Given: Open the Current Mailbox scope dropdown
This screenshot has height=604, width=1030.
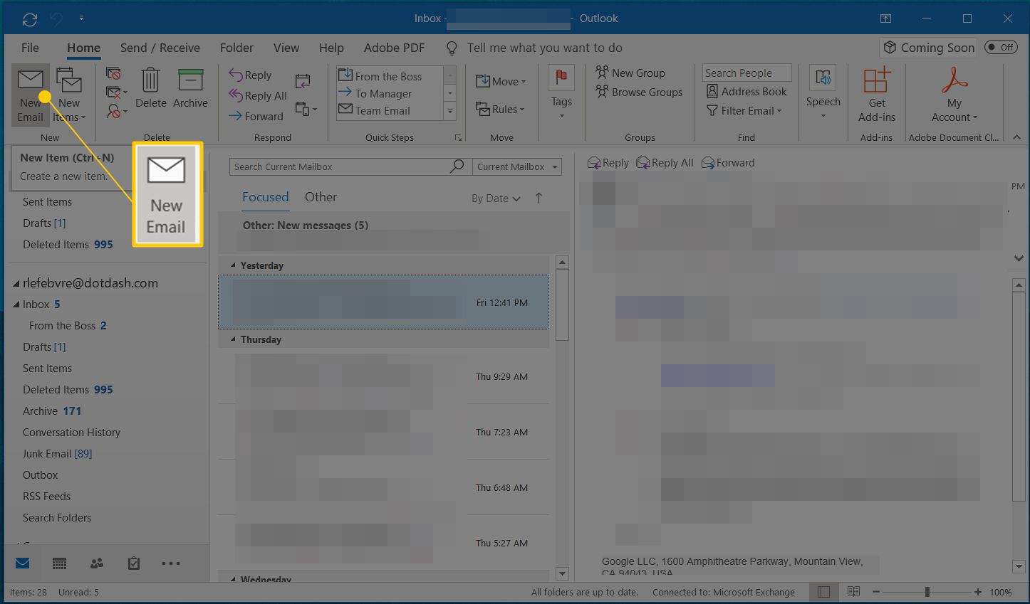Looking at the screenshot, I should (517, 166).
